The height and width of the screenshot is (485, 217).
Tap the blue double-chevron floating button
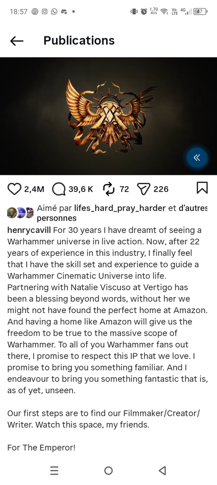[197, 158]
